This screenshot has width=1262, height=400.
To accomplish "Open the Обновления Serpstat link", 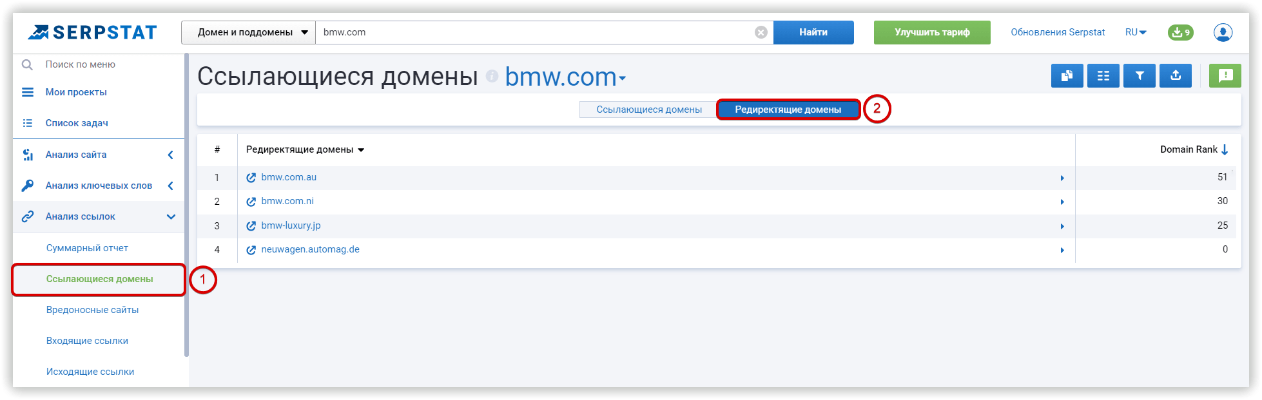I will 1058,32.
